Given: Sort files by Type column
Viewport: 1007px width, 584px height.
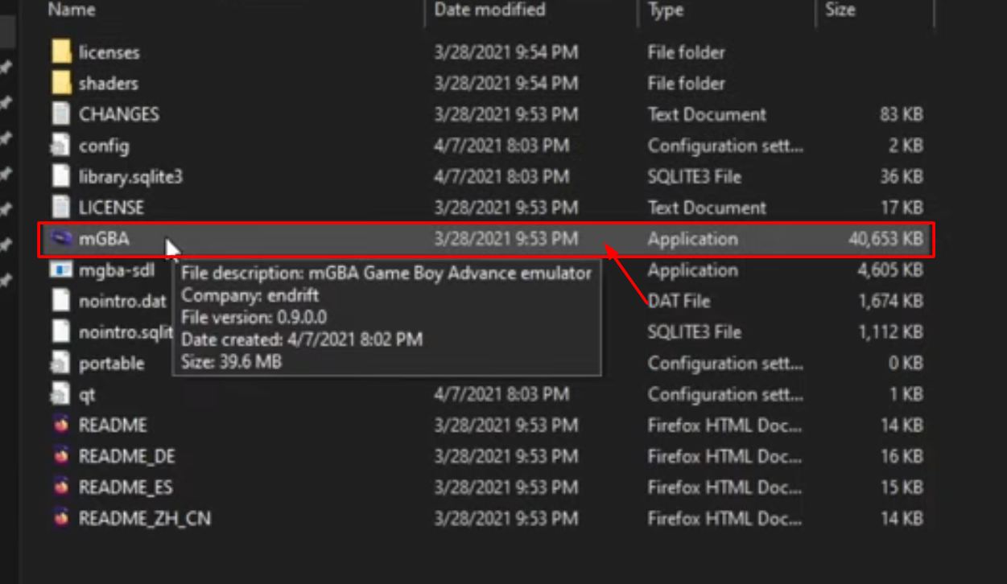Looking at the screenshot, I should (x=666, y=10).
